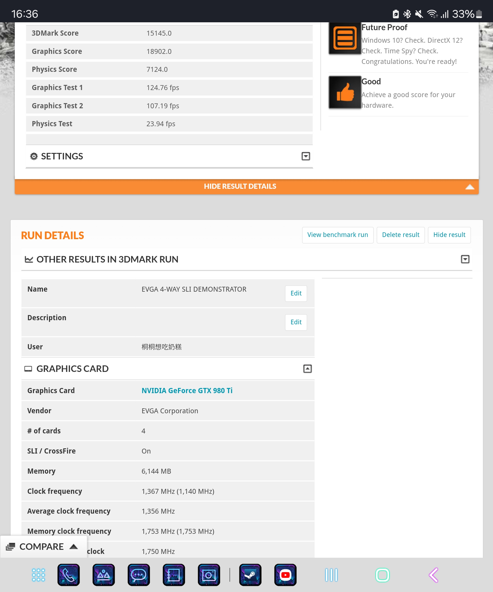The width and height of the screenshot is (493, 592).
Task: Select the Physics Score value 7124.0
Action: coord(157,69)
